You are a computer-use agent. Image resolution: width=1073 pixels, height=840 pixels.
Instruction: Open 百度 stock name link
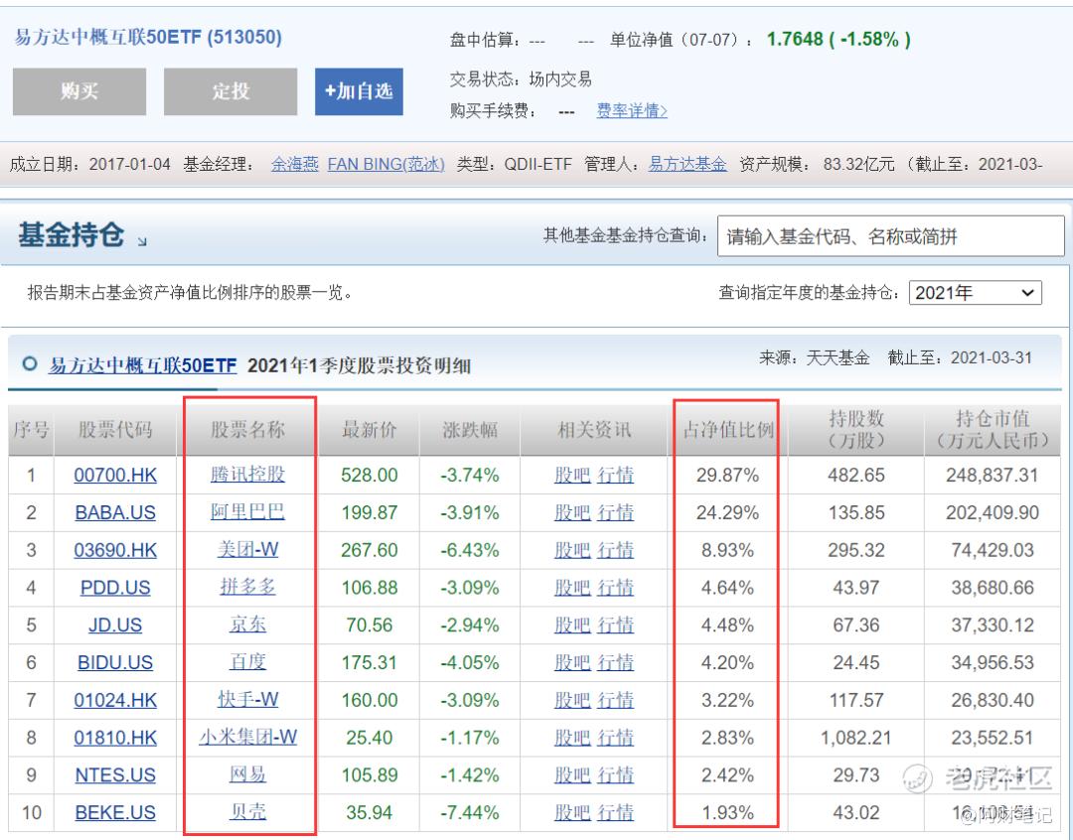point(247,661)
